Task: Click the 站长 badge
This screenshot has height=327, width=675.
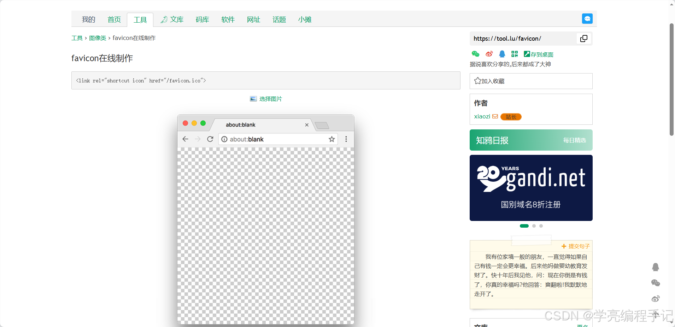Action: [x=511, y=117]
